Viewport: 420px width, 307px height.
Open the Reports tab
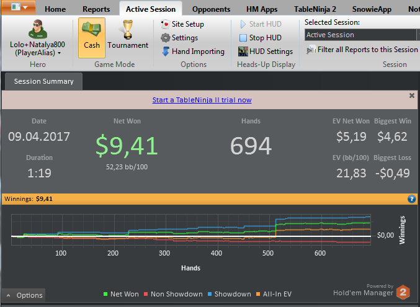(x=96, y=9)
